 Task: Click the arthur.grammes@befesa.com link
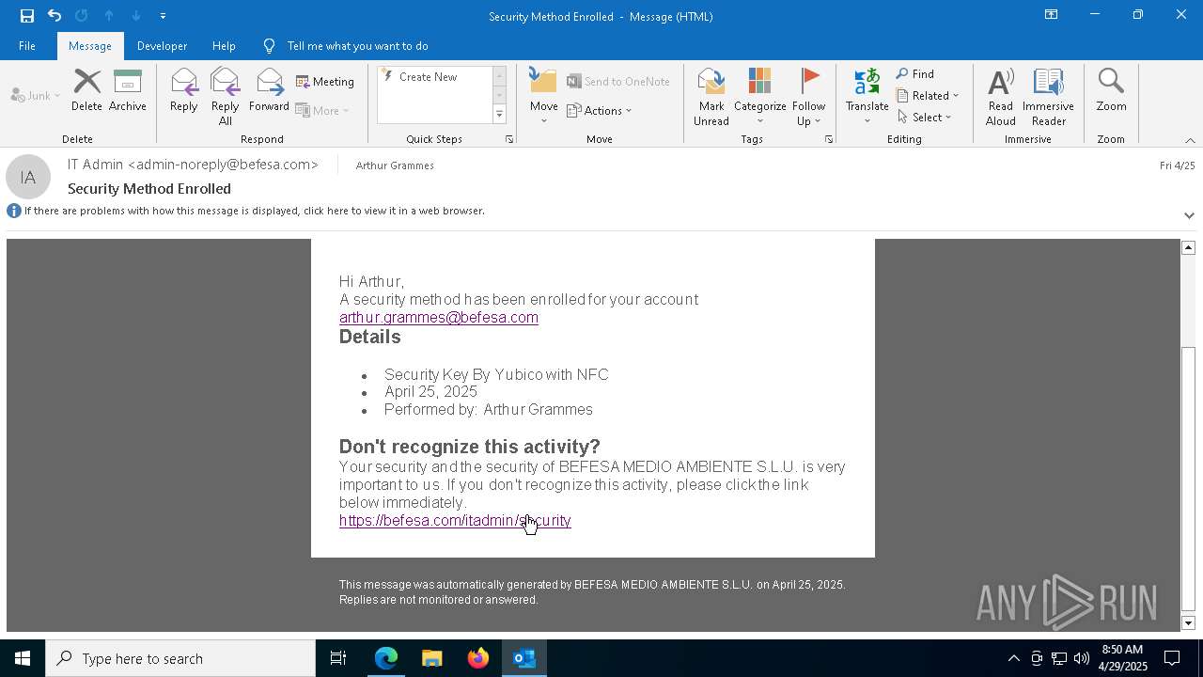pyautogui.click(x=439, y=318)
